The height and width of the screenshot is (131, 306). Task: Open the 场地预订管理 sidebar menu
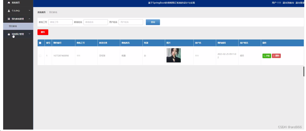(18, 34)
